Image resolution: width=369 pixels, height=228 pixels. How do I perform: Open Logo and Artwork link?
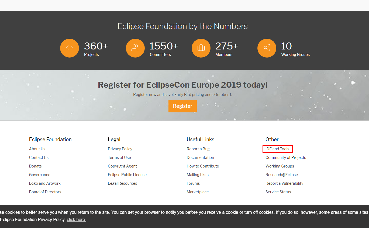45,183
